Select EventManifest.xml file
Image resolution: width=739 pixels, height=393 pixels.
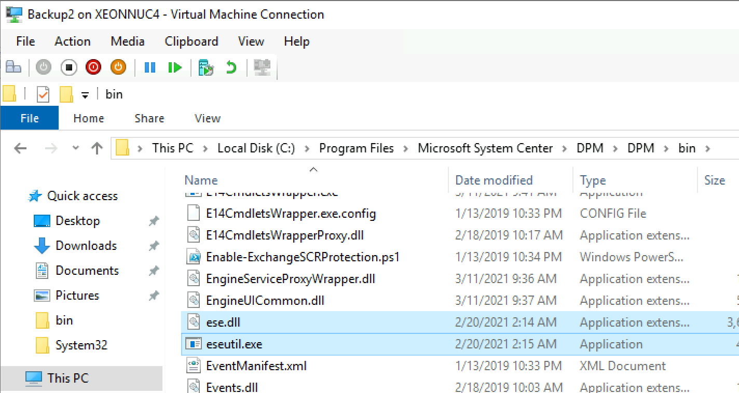(256, 366)
